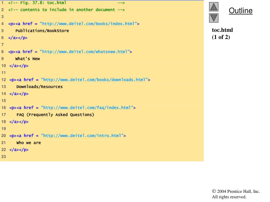The width and height of the screenshot is (270, 202).
Task: Click the closing tags on line 18
Action: [19, 122]
